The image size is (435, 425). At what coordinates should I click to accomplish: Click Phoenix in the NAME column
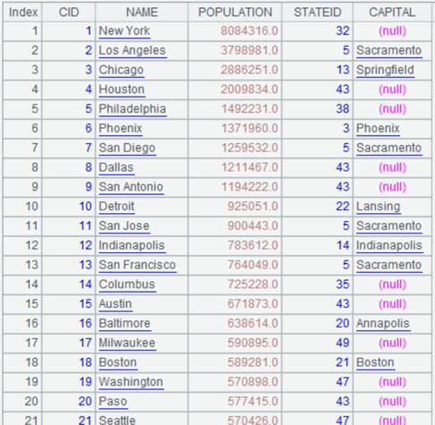[x=121, y=129]
